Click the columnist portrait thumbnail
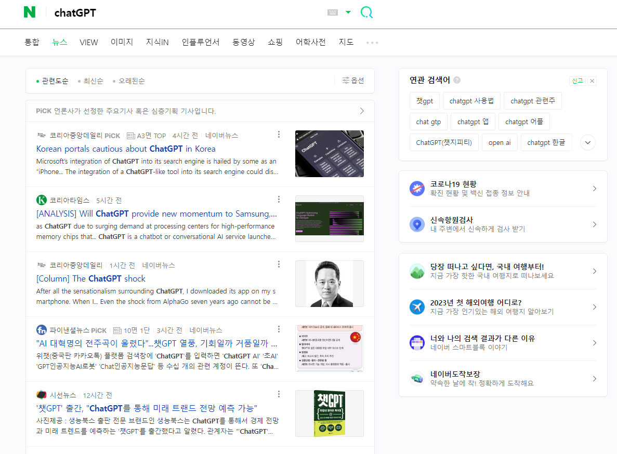The image size is (617, 454). pos(330,284)
